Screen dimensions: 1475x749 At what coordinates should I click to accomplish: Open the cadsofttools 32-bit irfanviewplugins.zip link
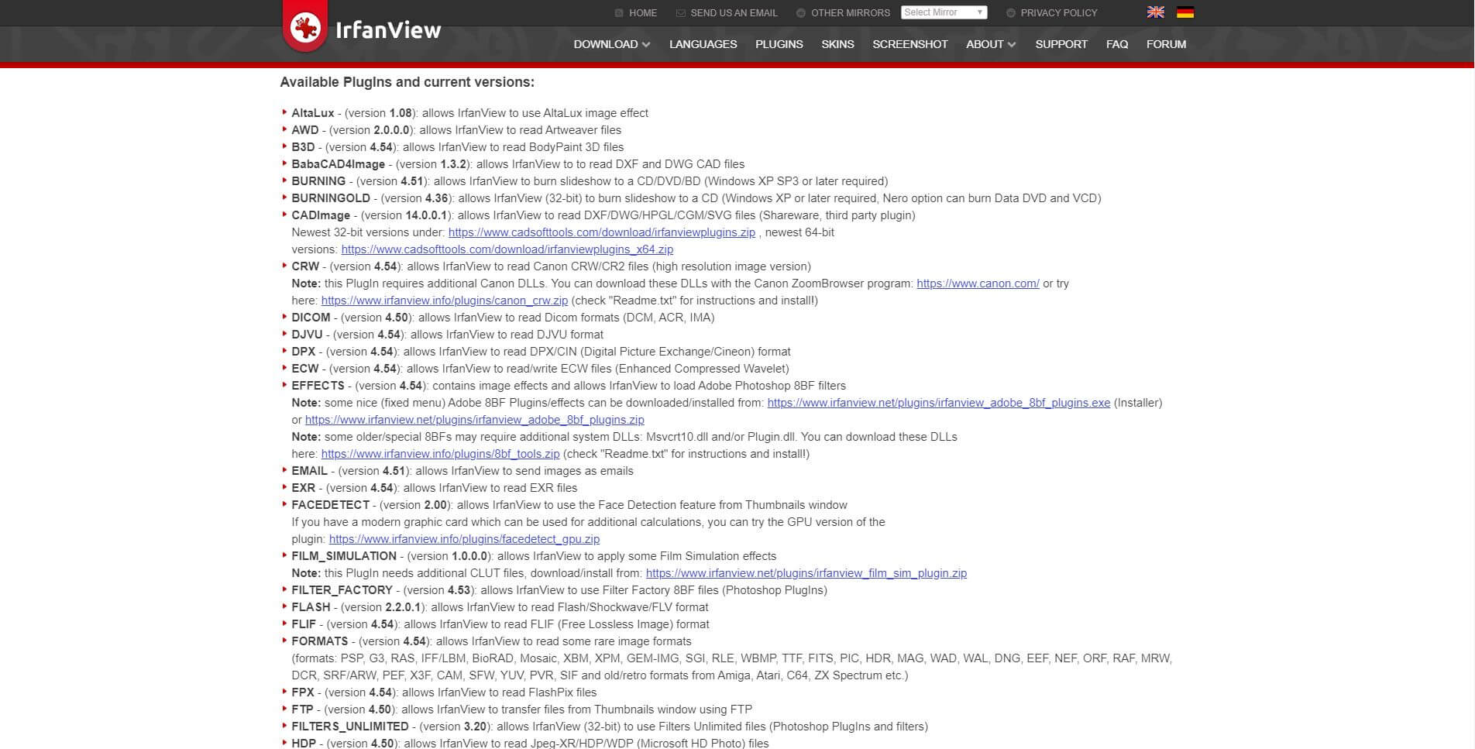tap(601, 232)
